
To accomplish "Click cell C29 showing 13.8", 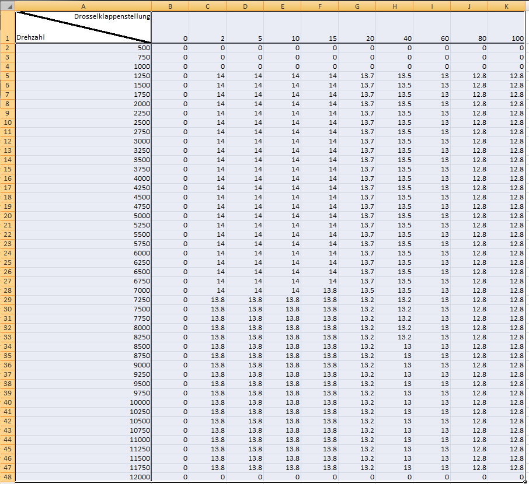I will click(207, 300).
